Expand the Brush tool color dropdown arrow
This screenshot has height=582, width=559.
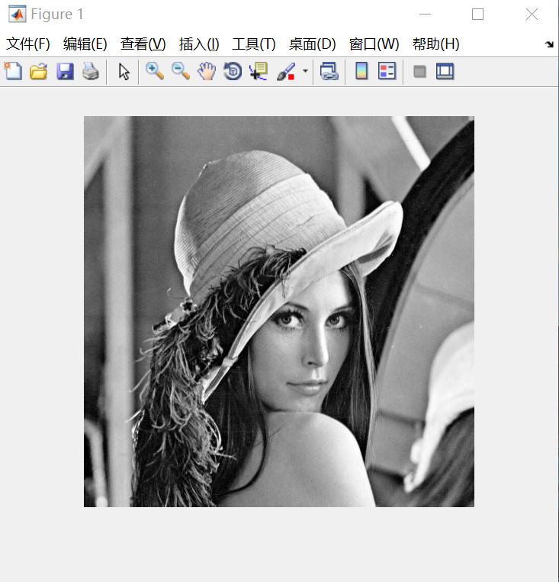pyautogui.click(x=306, y=71)
